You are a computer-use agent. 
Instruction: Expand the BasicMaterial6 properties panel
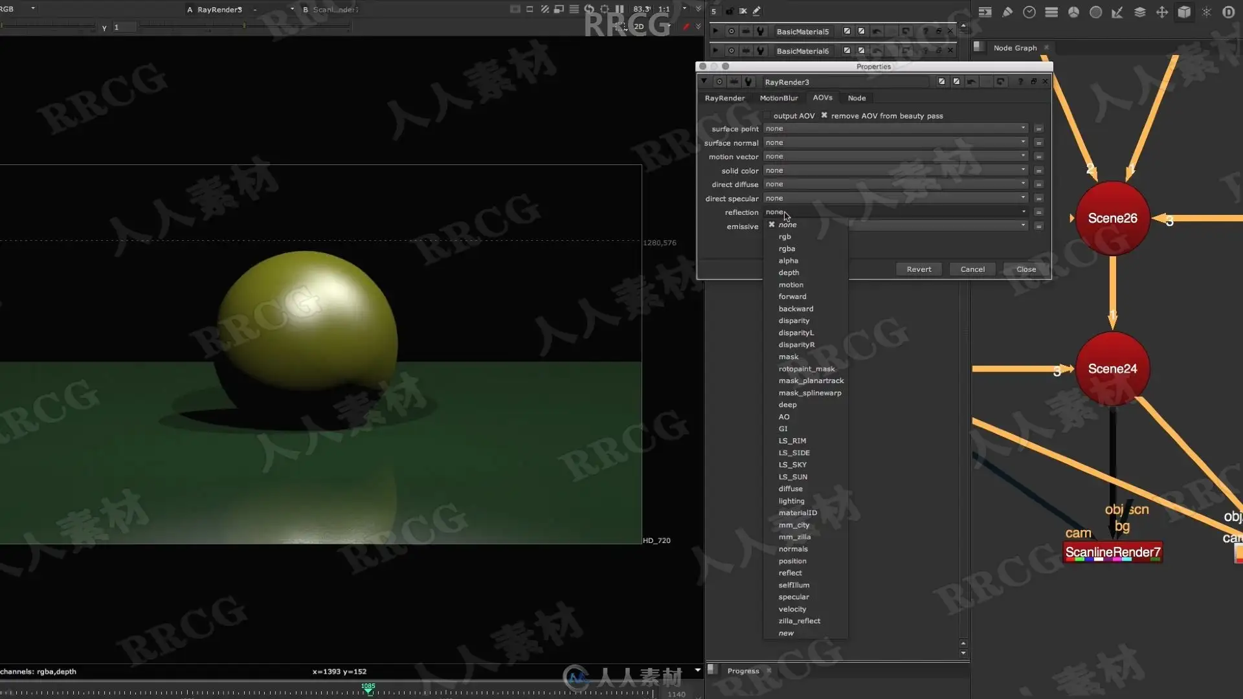point(715,50)
